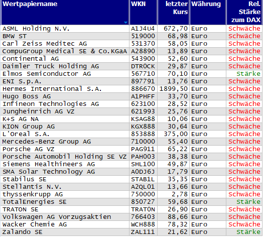The image size is (263, 237).
Task: Click WKN KSAG88
Action: [x=143, y=119]
